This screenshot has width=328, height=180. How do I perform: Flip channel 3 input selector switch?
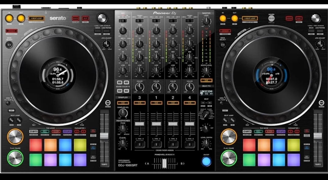[x=139, y=21]
